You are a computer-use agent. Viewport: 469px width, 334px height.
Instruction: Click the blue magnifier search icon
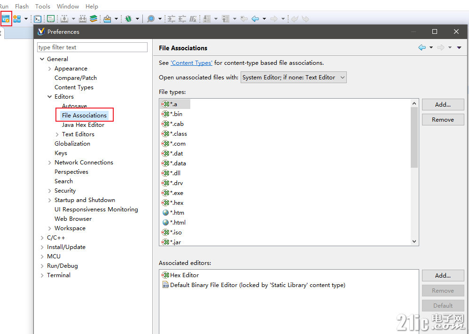pos(151,19)
